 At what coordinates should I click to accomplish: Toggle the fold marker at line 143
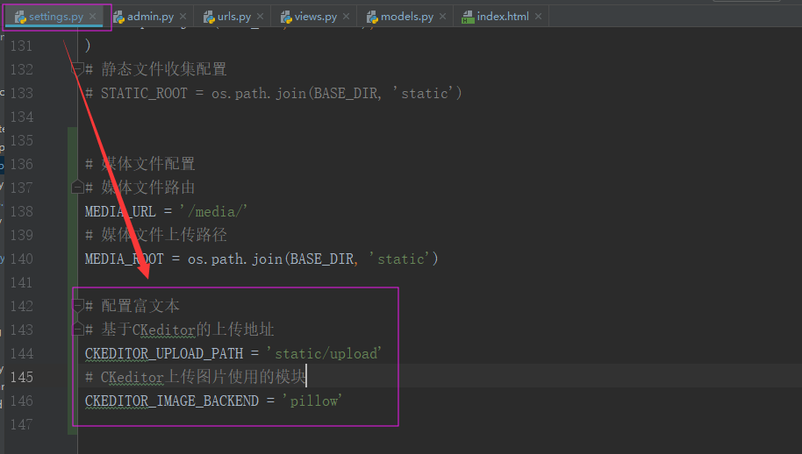click(x=77, y=330)
